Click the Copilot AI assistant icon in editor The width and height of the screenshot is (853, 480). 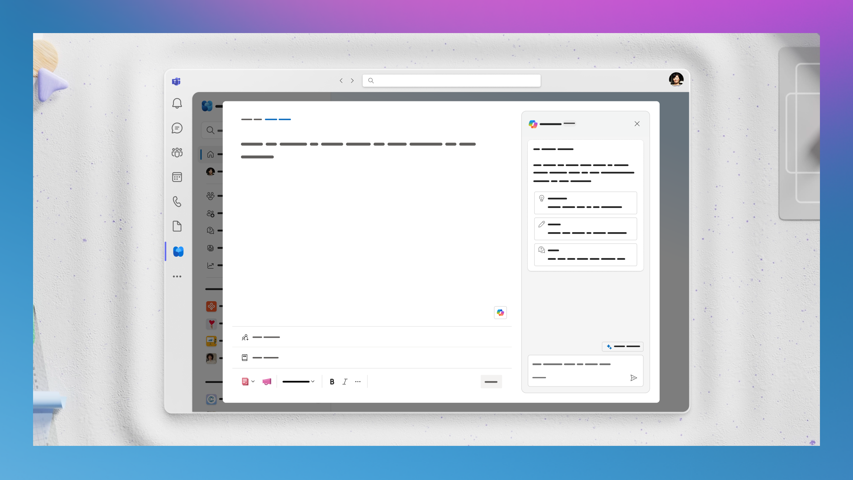click(x=500, y=313)
